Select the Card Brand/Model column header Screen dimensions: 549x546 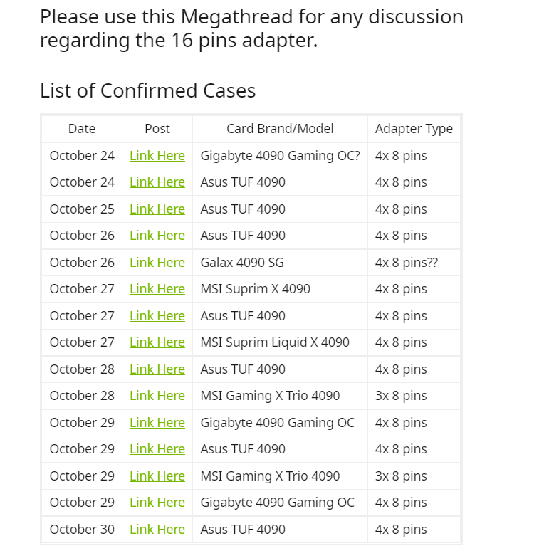(x=280, y=129)
